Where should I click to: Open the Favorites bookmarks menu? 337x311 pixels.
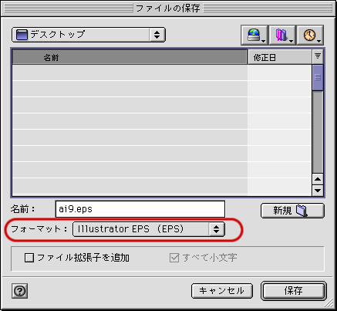tap(282, 35)
